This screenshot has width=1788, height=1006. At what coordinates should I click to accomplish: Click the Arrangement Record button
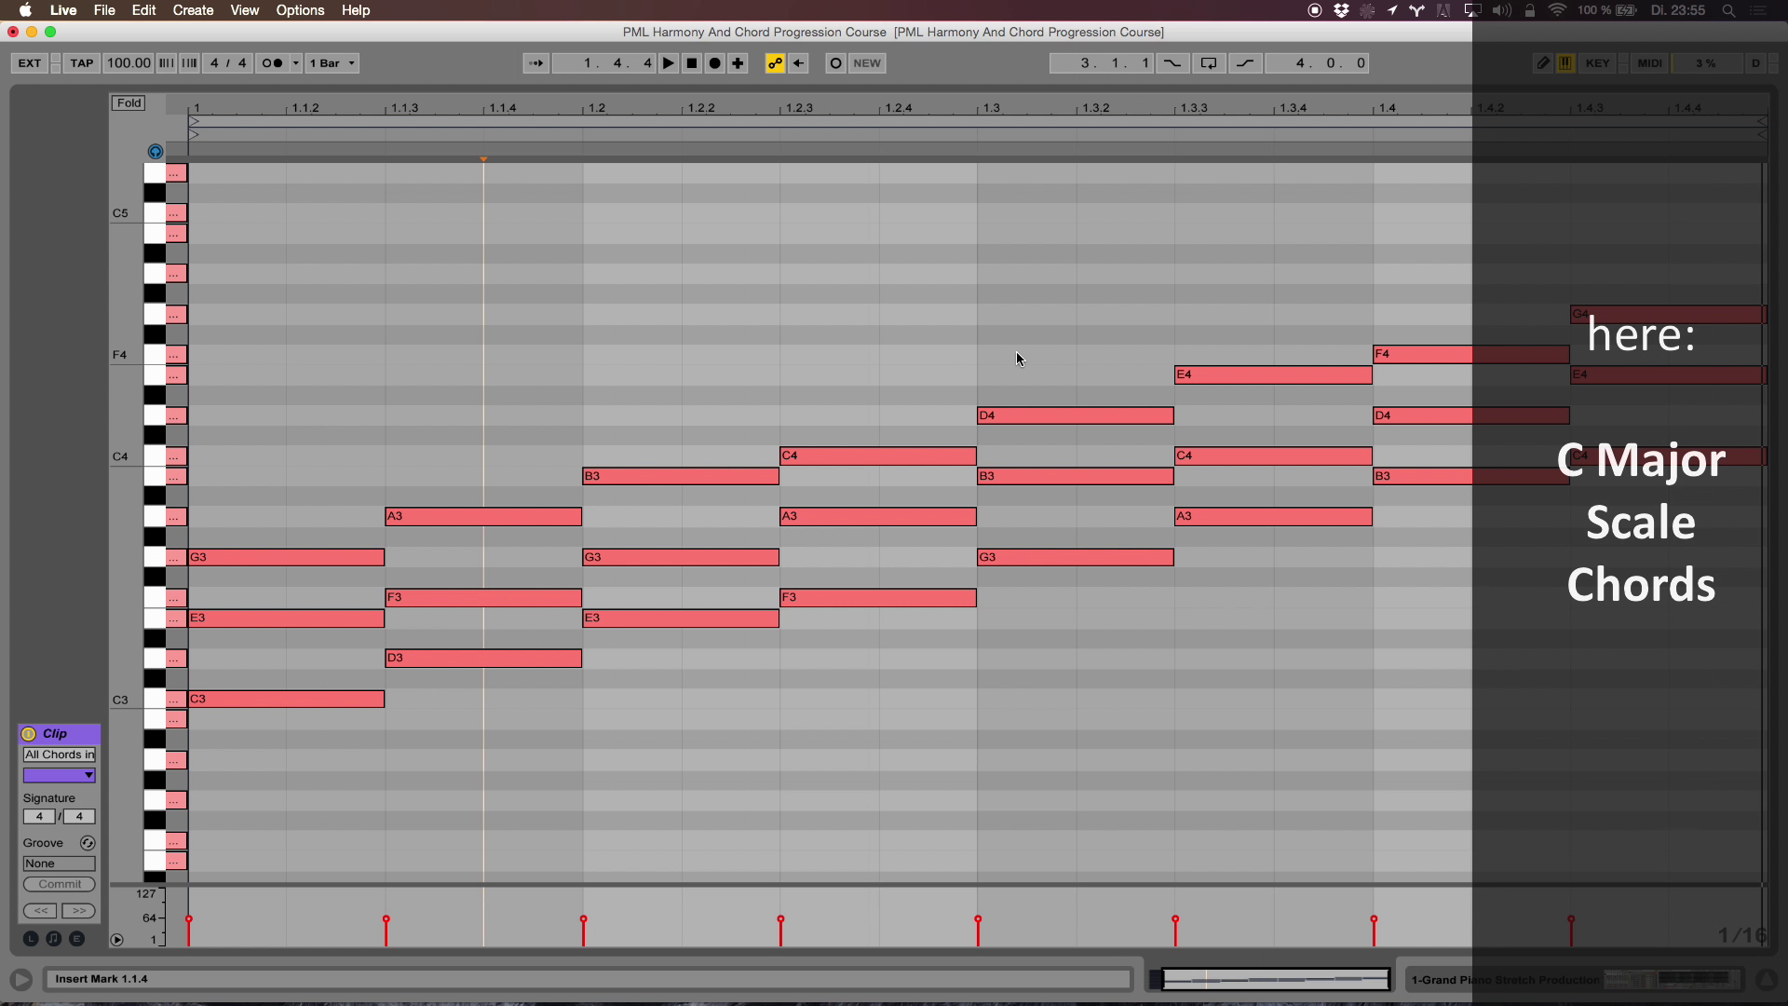click(714, 63)
